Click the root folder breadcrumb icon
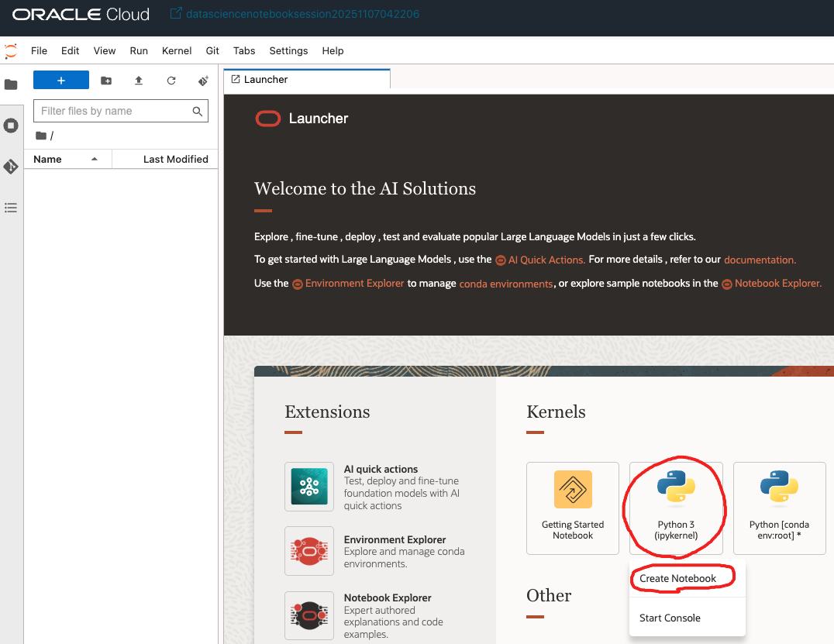The height and width of the screenshot is (644, 834). (x=41, y=136)
